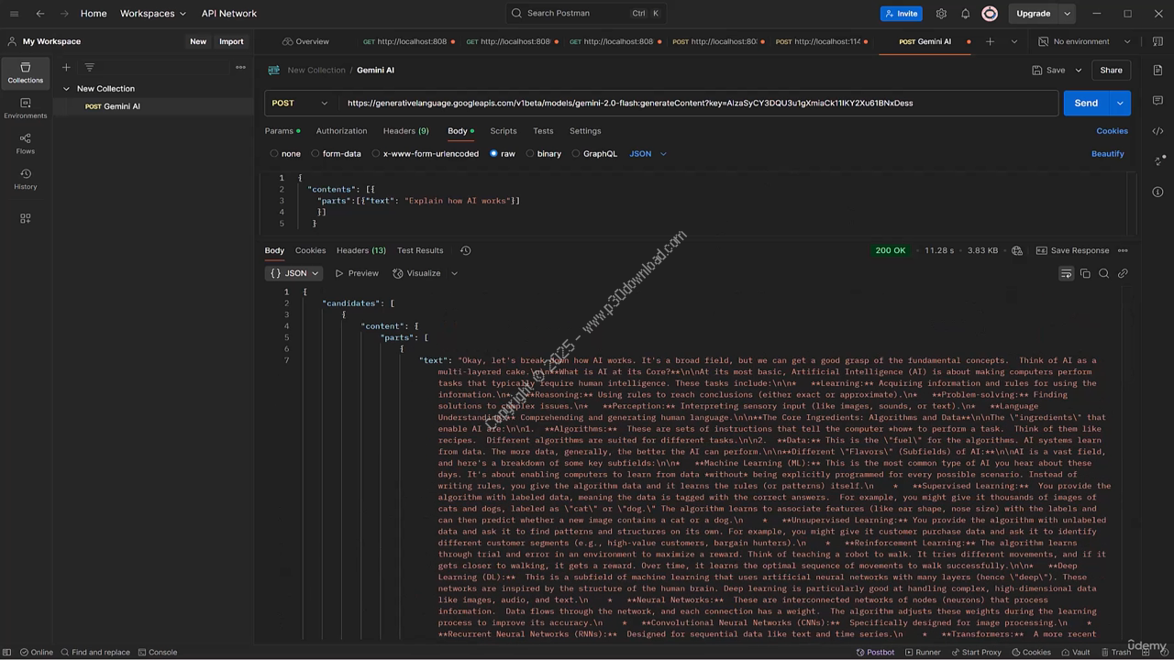Open Environments in the sidebar
The height and width of the screenshot is (660, 1174).
pyautogui.click(x=26, y=109)
